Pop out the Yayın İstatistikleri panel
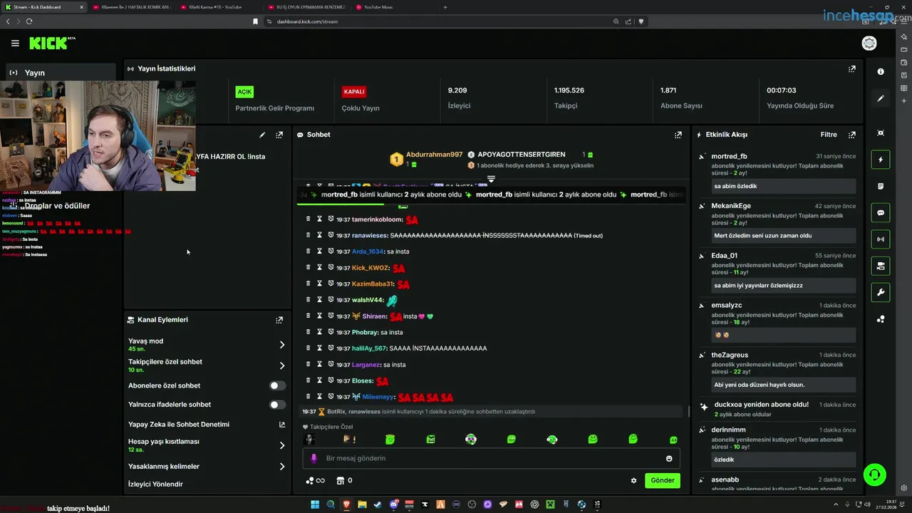Image resolution: width=912 pixels, height=513 pixels. [851, 69]
